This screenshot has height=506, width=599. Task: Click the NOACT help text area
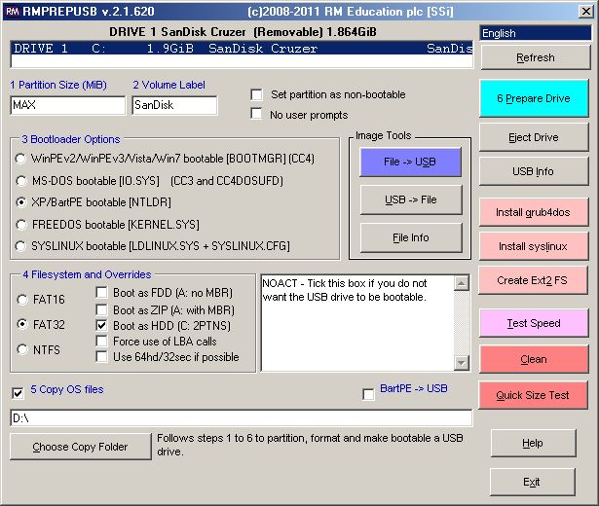(x=357, y=323)
